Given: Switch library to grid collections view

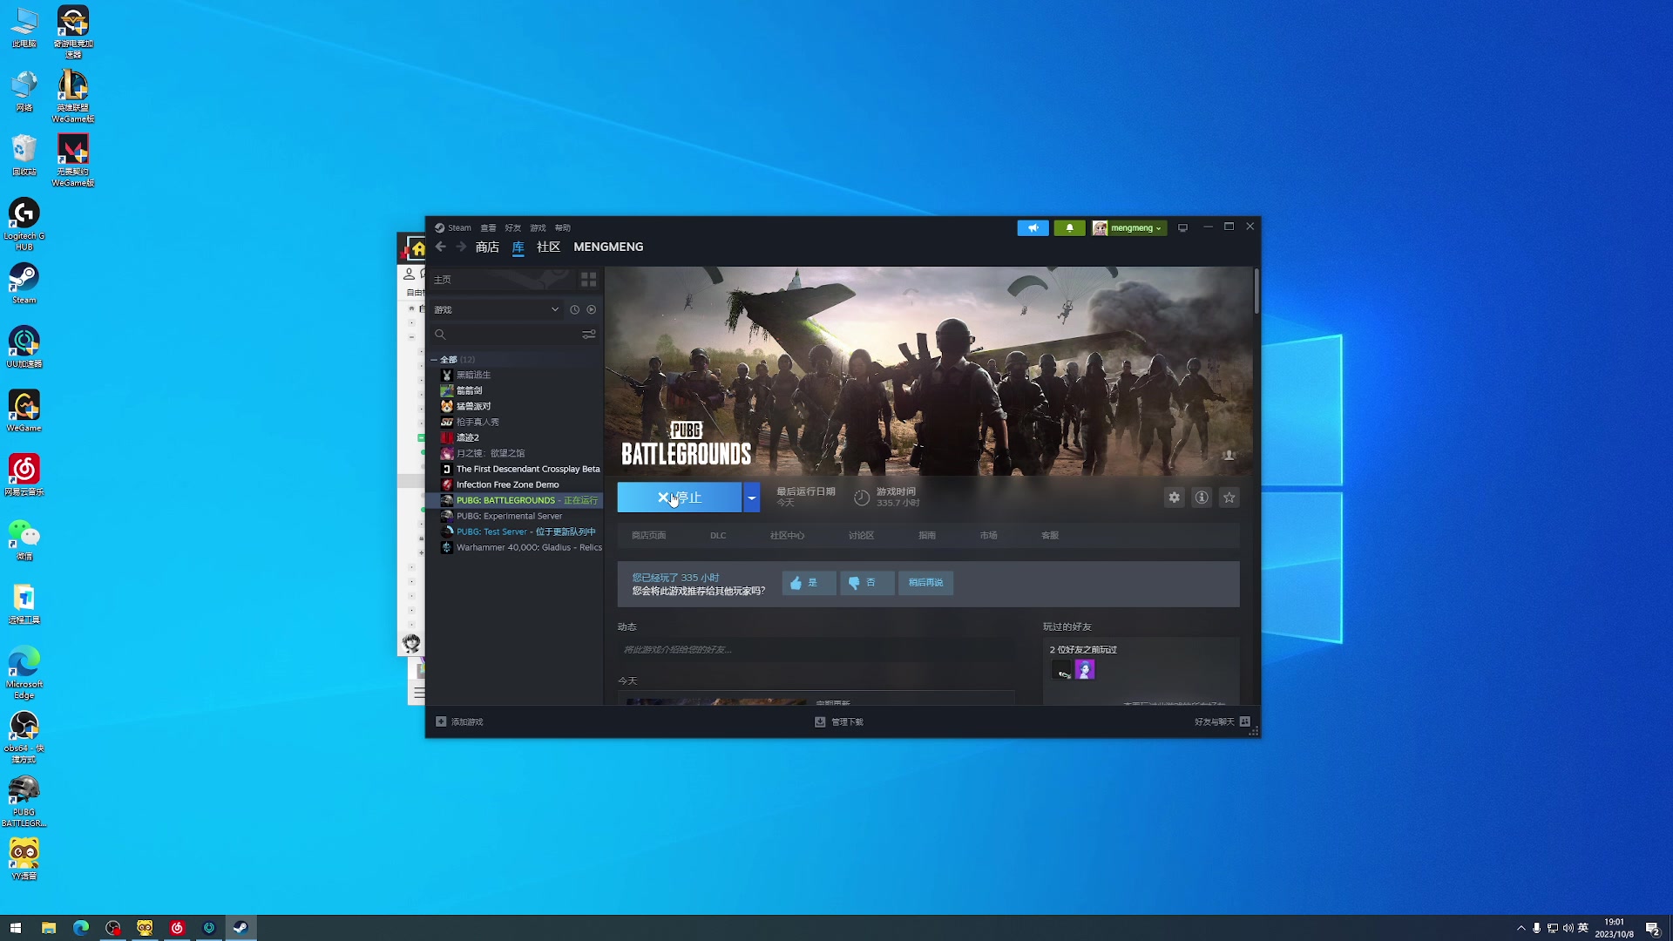Looking at the screenshot, I should pos(589,280).
